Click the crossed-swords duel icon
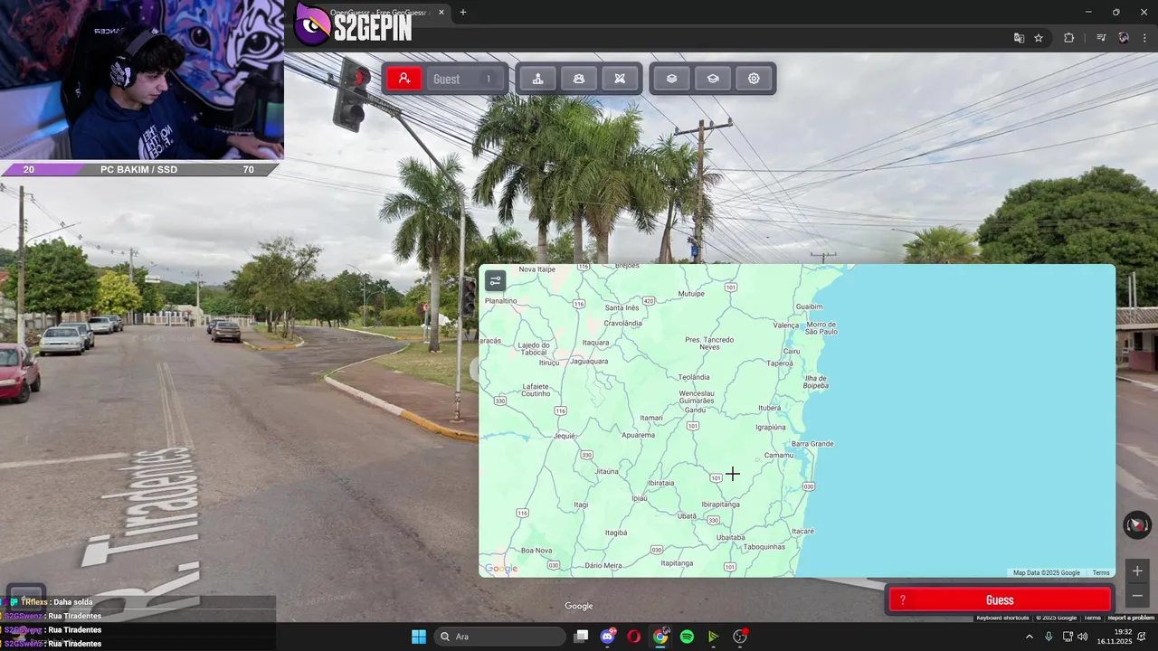Image resolution: width=1158 pixels, height=651 pixels. [620, 79]
